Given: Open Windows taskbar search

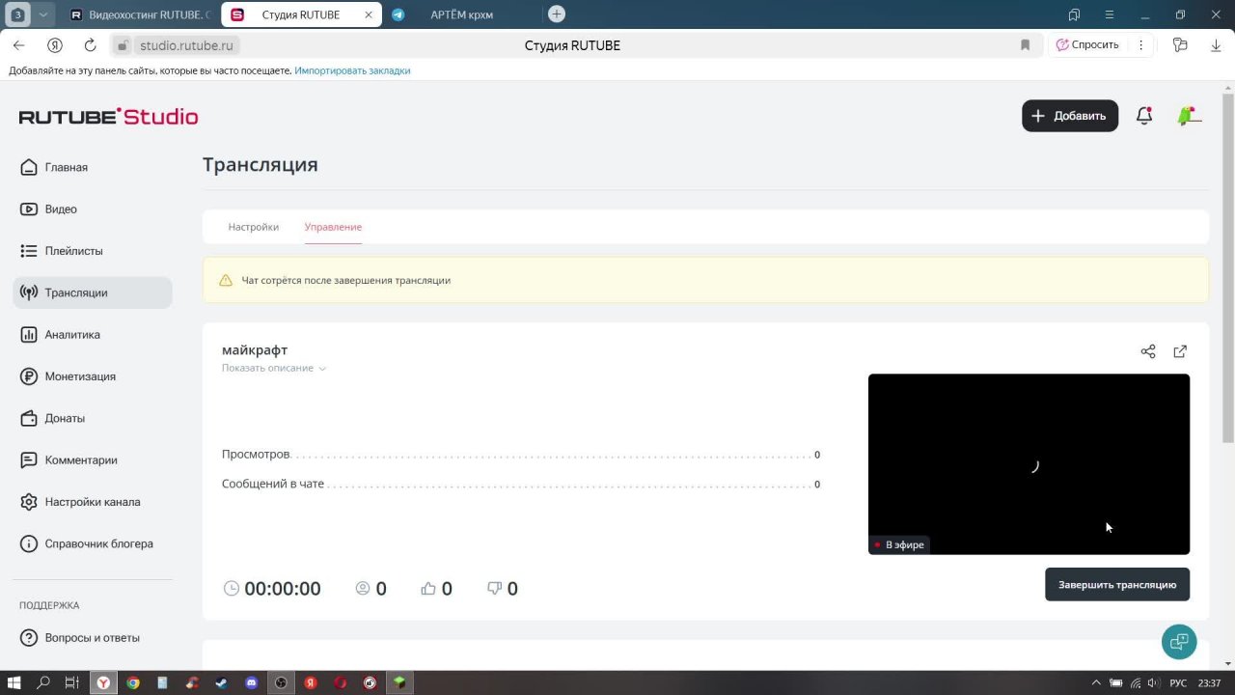Looking at the screenshot, I should (x=43, y=682).
